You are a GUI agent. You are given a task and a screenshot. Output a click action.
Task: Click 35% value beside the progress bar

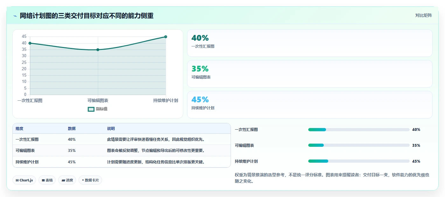click(x=416, y=146)
